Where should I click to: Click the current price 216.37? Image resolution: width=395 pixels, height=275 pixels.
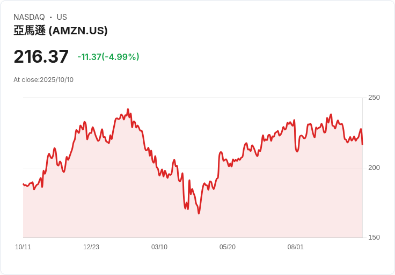[41, 57]
